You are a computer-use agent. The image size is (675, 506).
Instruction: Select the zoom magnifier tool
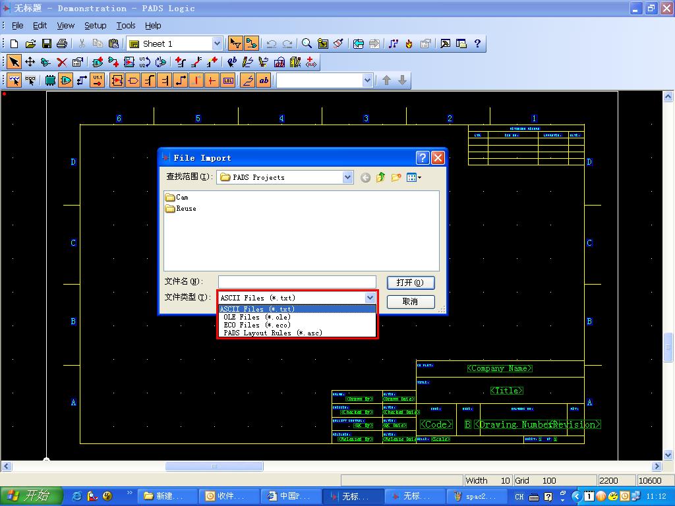[x=307, y=43]
